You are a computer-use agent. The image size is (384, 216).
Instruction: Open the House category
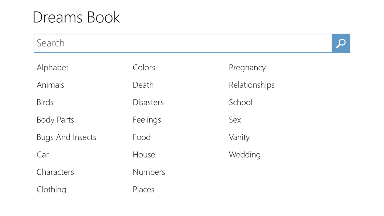[x=144, y=155]
